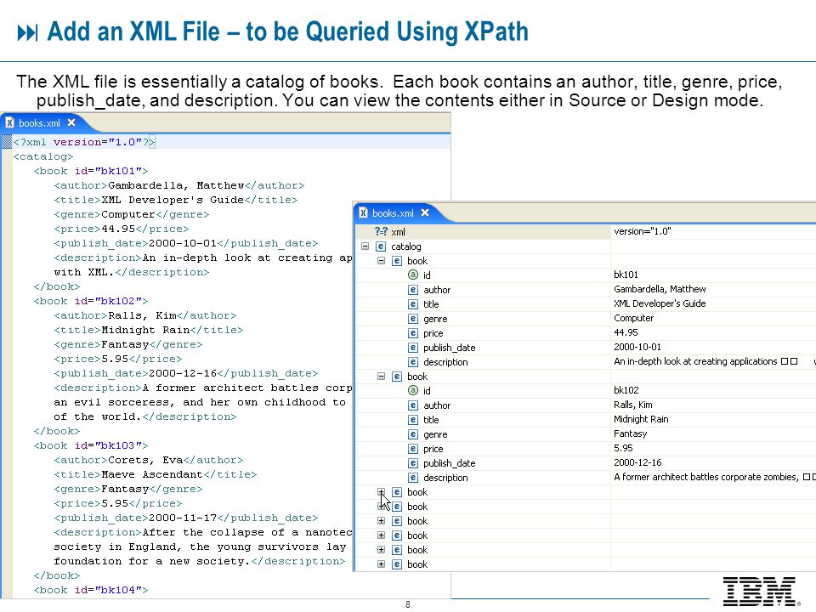Viewport: 816px width, 612px height.
Task: Click the value Midnight Rain in design view
Action: 641,419
